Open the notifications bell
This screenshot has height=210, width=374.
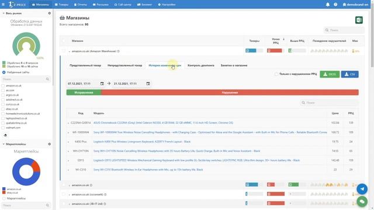coord(328,5)
